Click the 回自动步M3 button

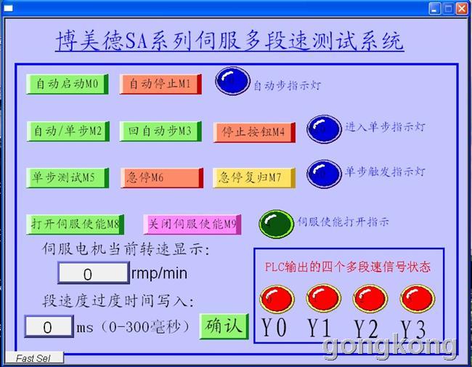coord(160,132)
